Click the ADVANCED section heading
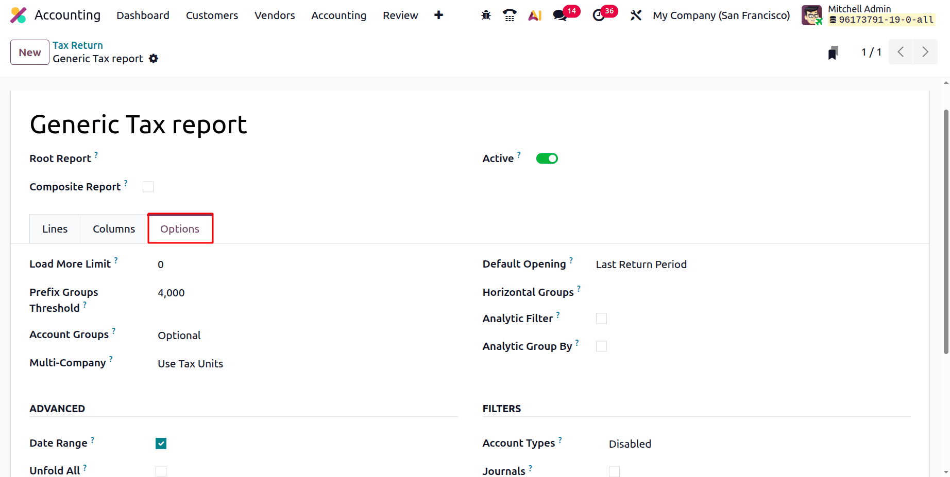This screenshot has height=477, width=950. [57, 409]
